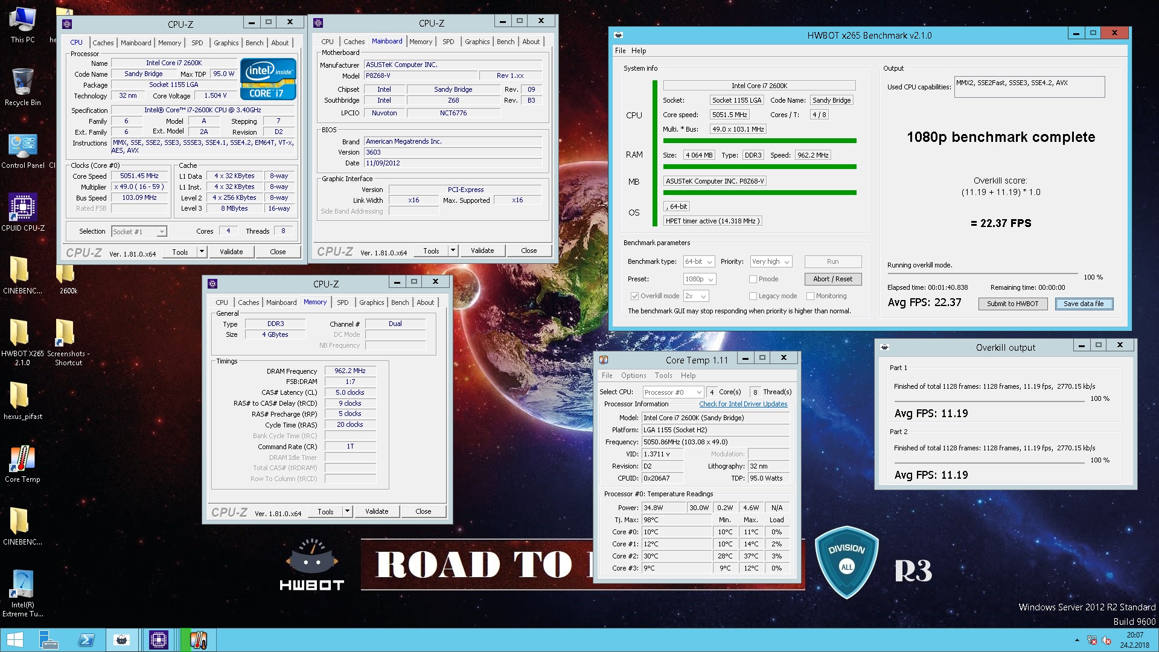Click CPU-Z Memory window title icon
Screen dimensions: 1159x652
click(x=212, y=284)
